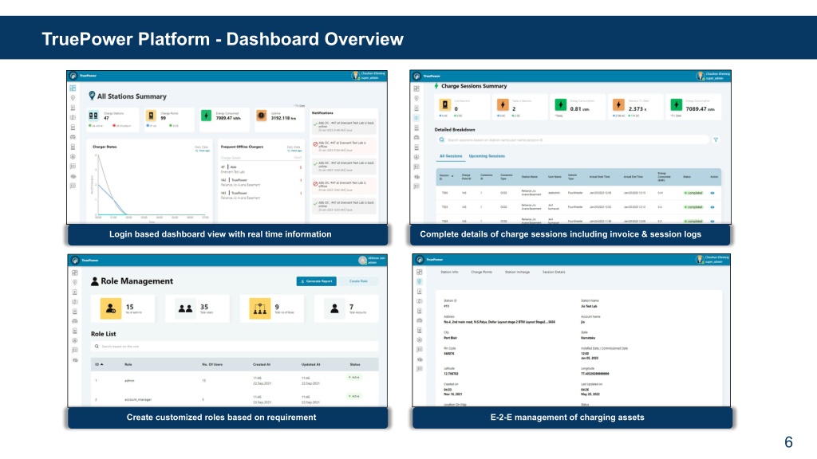Click the search magnifier in Detailed Breakdown
Screen dimensions: 817x459
[442, 140]
